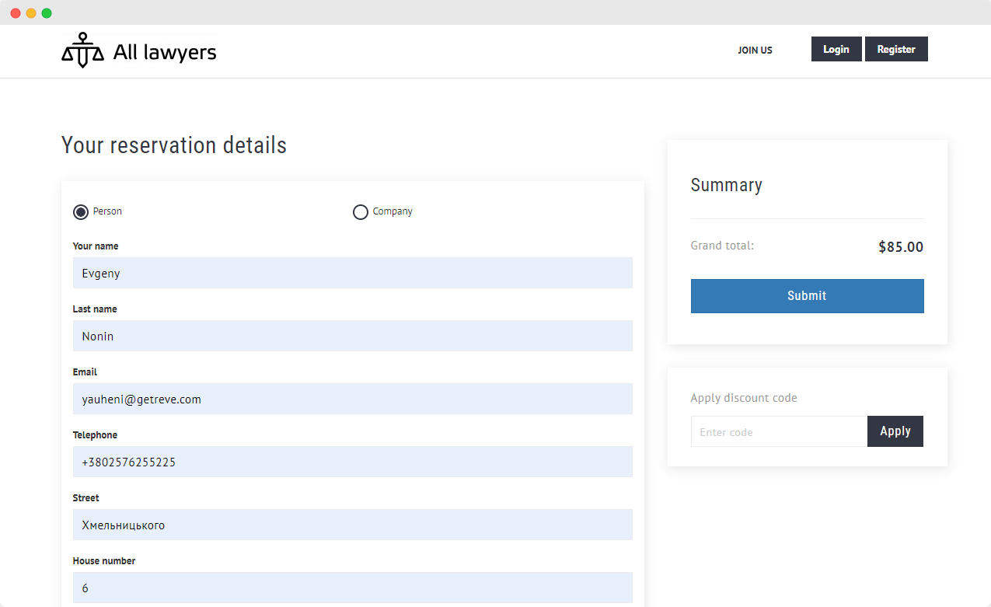
Task: Focus the Enter code discount field
Action: (x=779, y=431)
